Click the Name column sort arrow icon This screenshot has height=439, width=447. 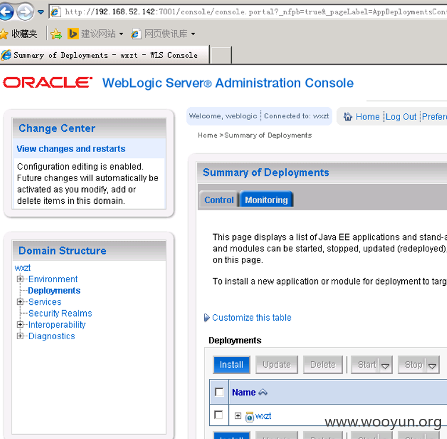pyautogui.click(x=263, y=392)
